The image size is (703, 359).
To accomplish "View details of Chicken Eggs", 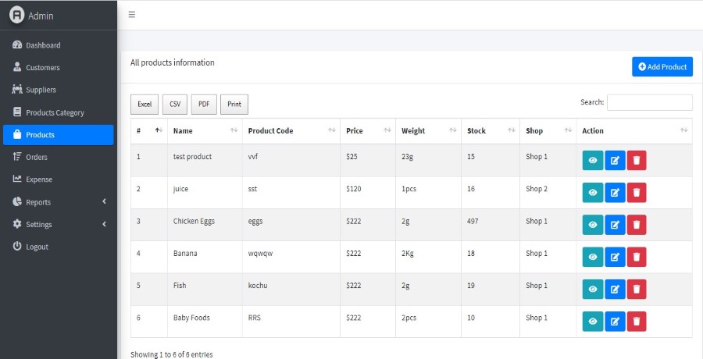I will [593, 225].
